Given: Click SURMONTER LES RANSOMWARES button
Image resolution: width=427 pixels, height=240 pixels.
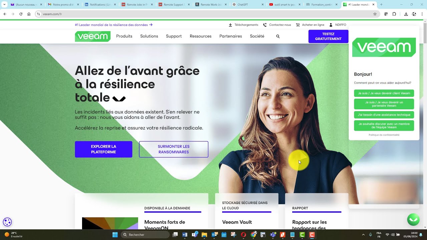Looking at the screenshot, I should pos(173,149).
